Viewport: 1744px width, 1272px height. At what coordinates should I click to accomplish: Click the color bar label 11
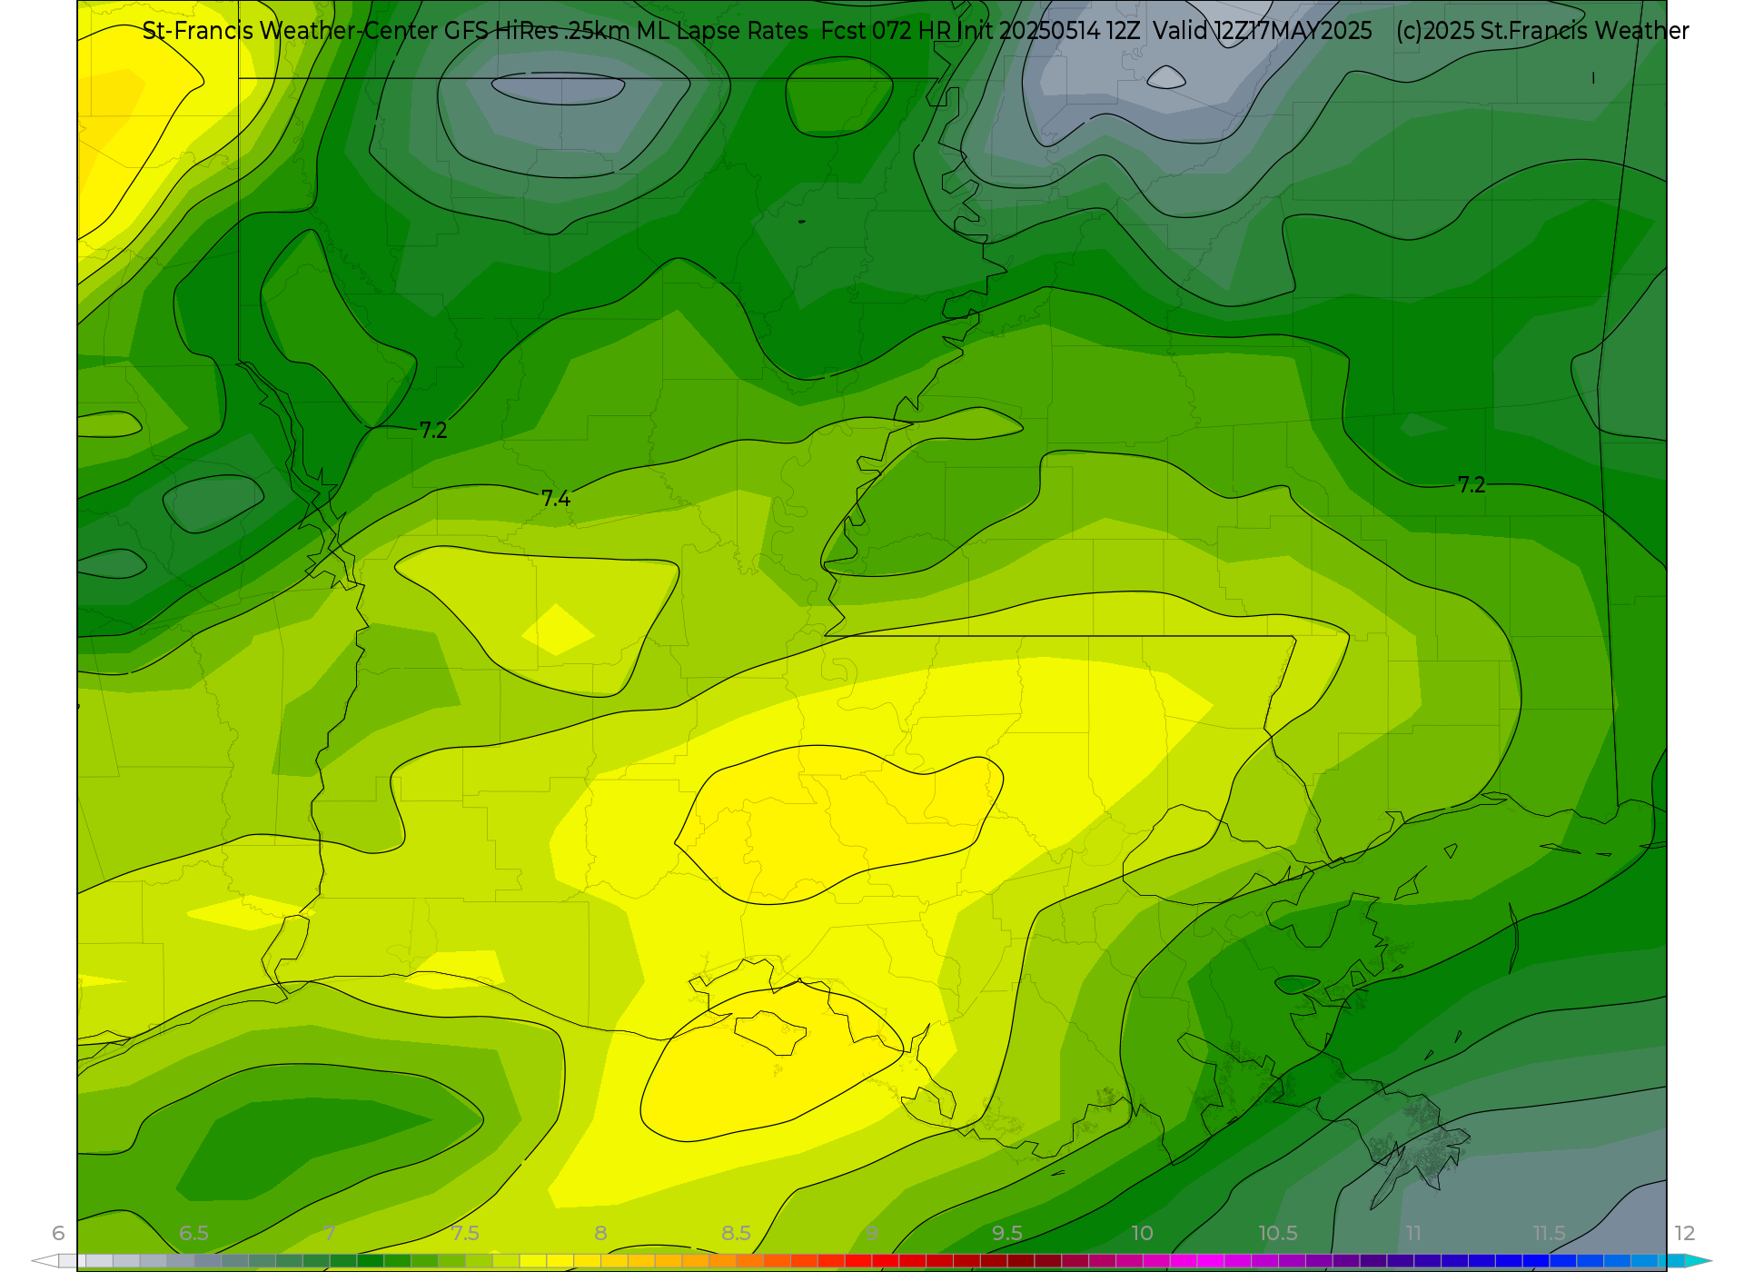1413,1233
